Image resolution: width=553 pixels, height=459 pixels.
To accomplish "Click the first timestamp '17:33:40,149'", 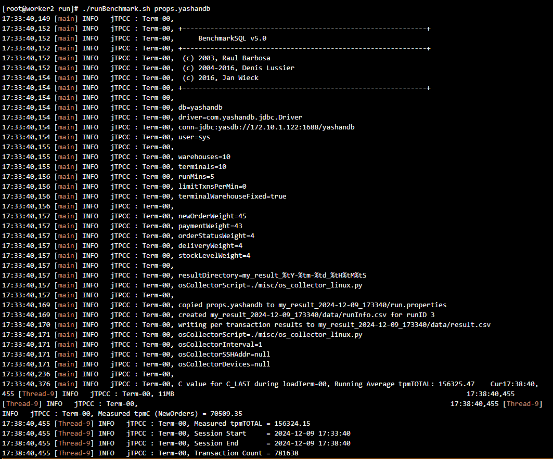I will click(26, 18).
